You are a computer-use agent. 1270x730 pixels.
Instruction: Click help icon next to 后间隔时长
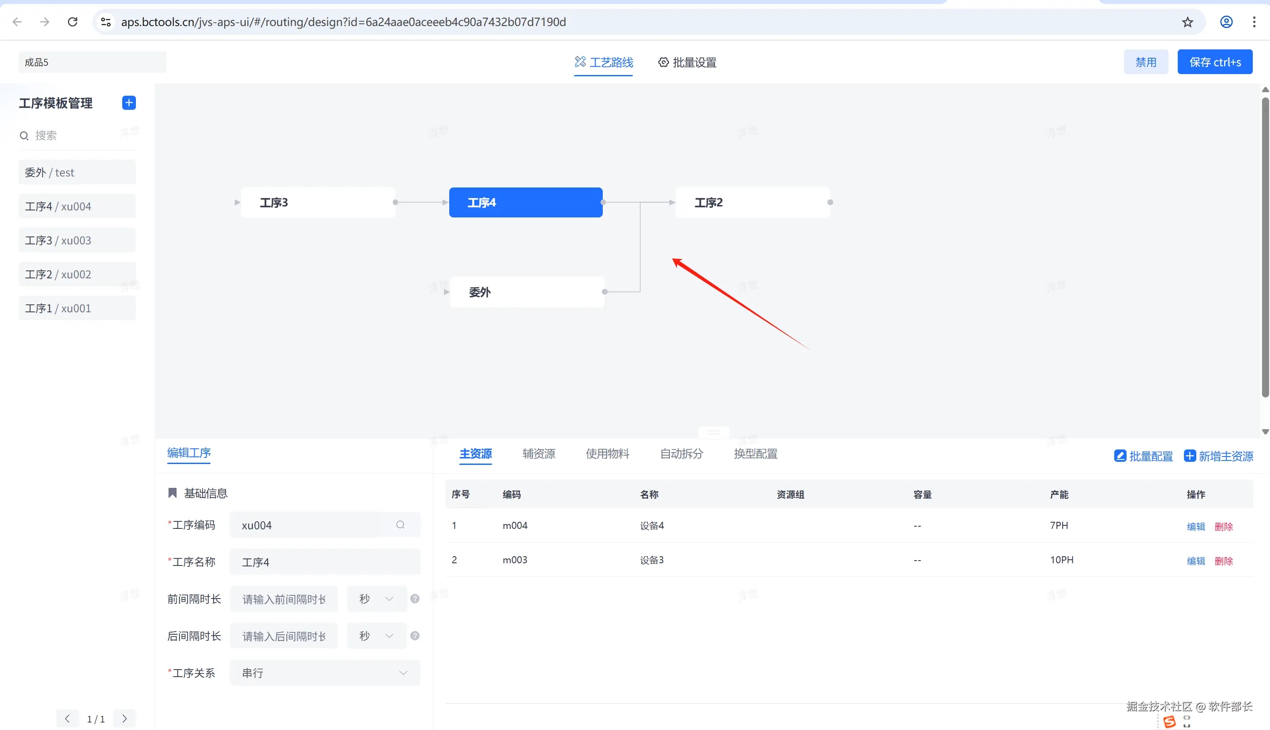(x=415, y=636)
